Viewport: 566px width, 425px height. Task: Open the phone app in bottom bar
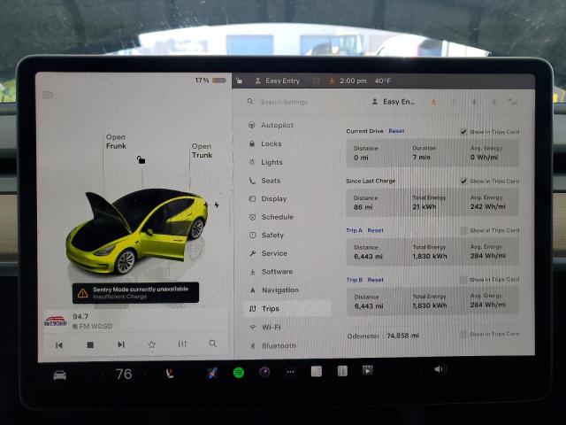click(x=170, y=373)
